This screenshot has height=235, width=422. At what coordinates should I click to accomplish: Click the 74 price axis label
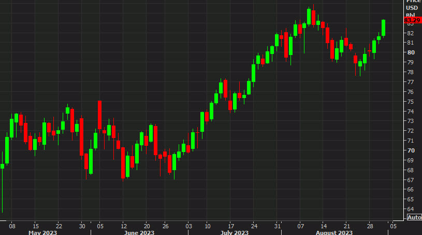tap(411, 112)
